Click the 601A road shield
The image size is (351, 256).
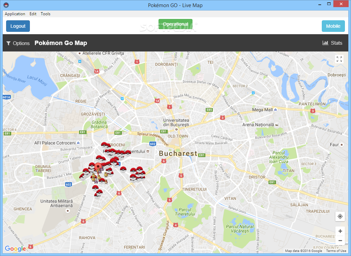click(7, 97)
